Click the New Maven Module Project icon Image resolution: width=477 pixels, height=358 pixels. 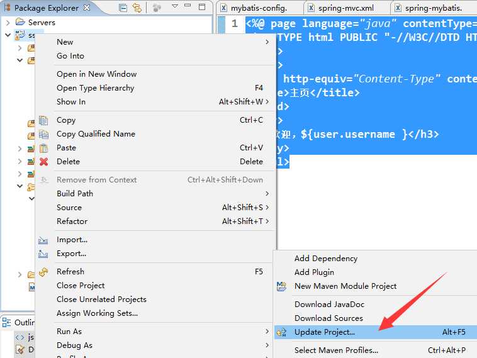(x=281, y=286)
